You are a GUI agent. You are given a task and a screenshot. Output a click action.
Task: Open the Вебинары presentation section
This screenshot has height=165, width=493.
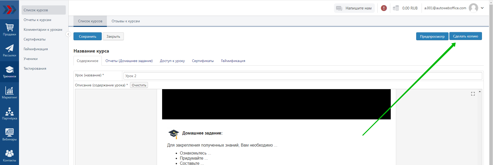pyautogui.click(x=10, y=135)
